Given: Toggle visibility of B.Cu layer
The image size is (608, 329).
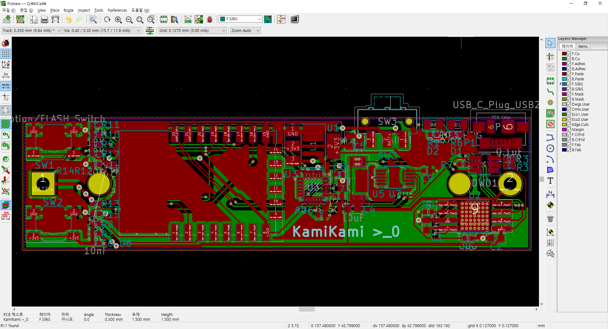Looking at the screenshot, I should point(569,59).
